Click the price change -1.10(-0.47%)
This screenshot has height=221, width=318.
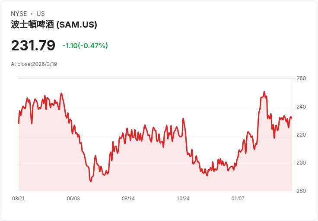tap(85, 46)
